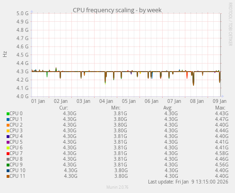The width and height of the screenshot is (235, 193).
Task: Click CPU 3 max value 4.44G
Action: point(222,130)
